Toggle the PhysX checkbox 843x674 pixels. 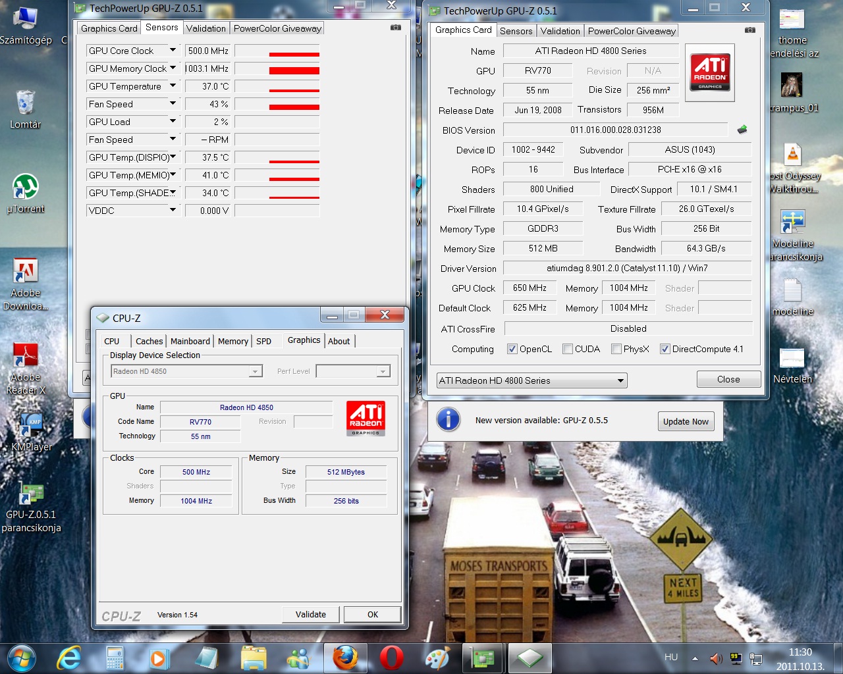click(616, 349)
